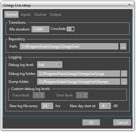The width and height of the screenshot is (136, 132).
Task: Browse for Dump folder
Action: click(x=124, y=82)
